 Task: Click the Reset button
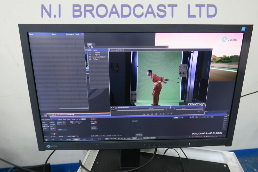click(64, 119)
